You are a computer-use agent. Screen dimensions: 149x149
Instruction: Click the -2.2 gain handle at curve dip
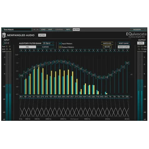102,78
